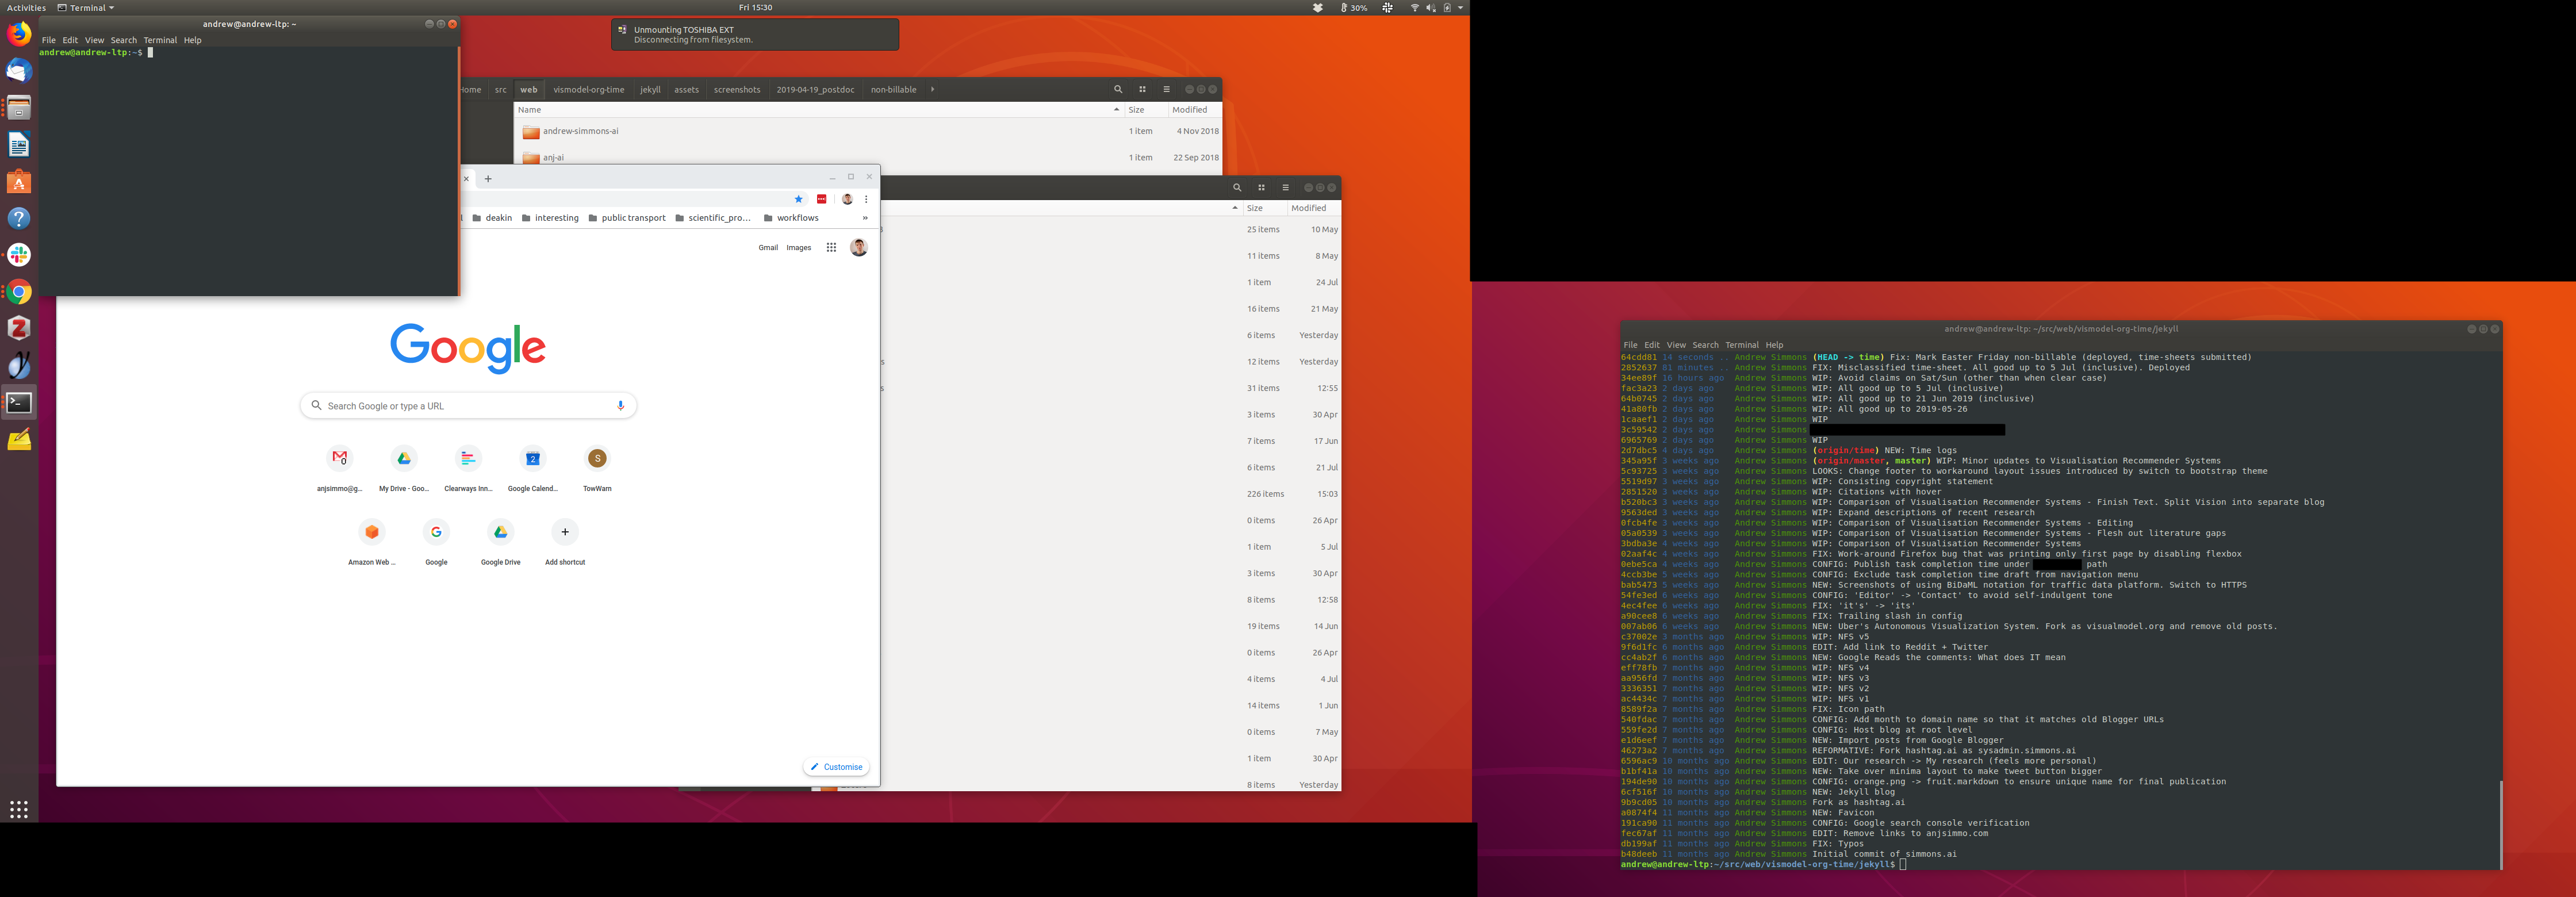Click the red LastPass extension icon
This screenshot has width=2576, height=897.
point(822,199)
